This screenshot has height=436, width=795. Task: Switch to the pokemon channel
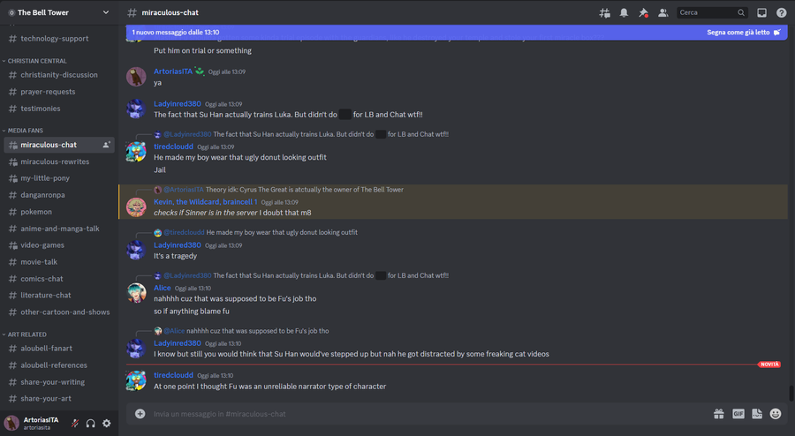click(x=36, y=212)
